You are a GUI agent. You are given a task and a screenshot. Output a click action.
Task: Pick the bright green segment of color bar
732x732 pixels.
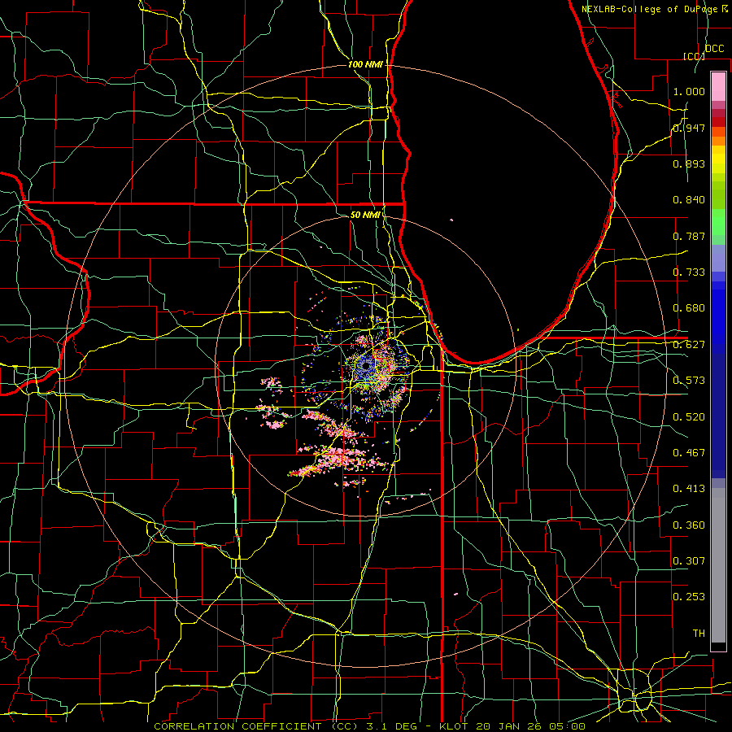coord(718,222)
